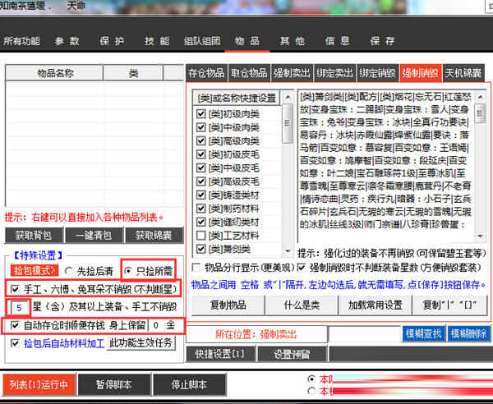Switch to the 保护 tab
Screen dimensions: 493x404
112,41
